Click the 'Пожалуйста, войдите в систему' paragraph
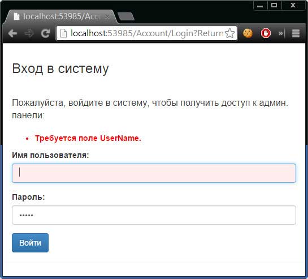Screen dimensions: 308x279 pos(150,109)
